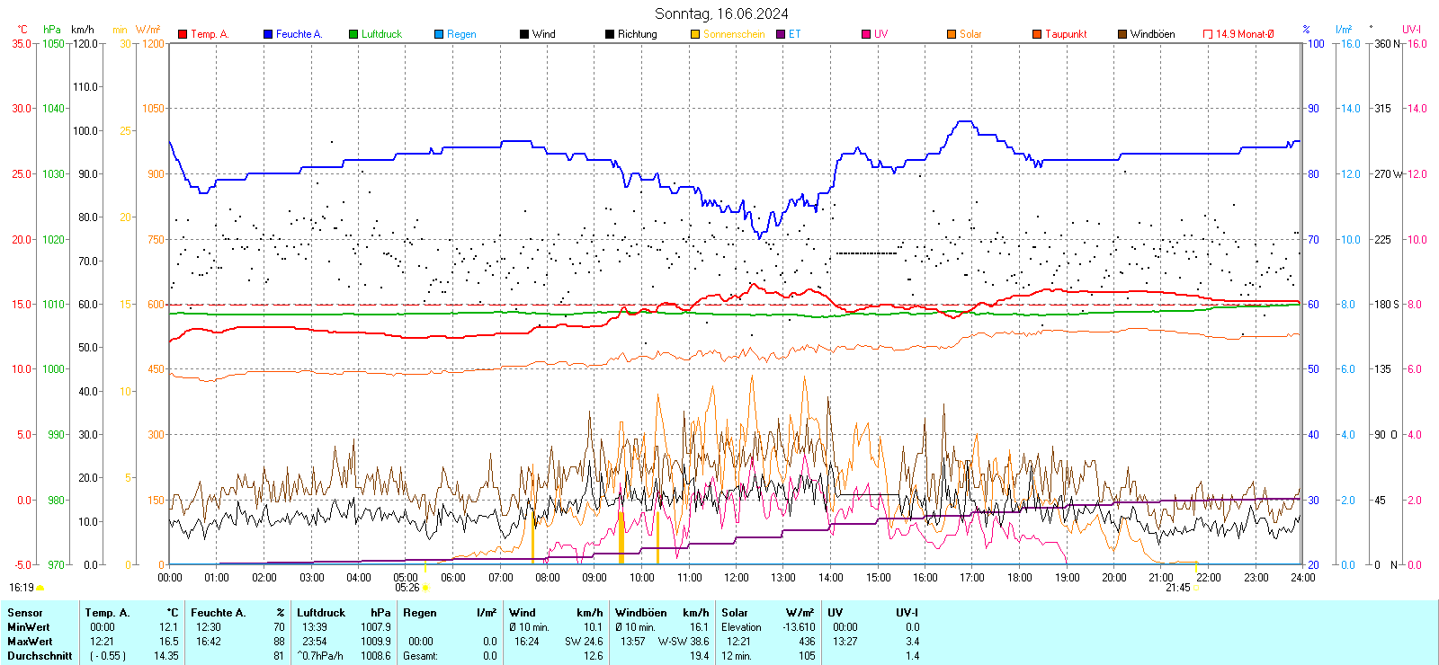Select the yellow Sonnenschein legend square
The image size is (1439, 665).
tap(695, 34)
